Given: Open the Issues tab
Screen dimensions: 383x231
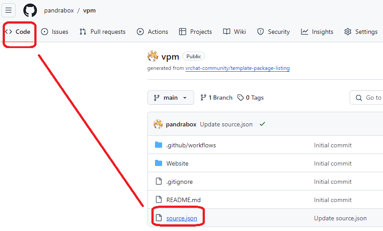Looking at the screenshot, I should [x=54, y=32].
